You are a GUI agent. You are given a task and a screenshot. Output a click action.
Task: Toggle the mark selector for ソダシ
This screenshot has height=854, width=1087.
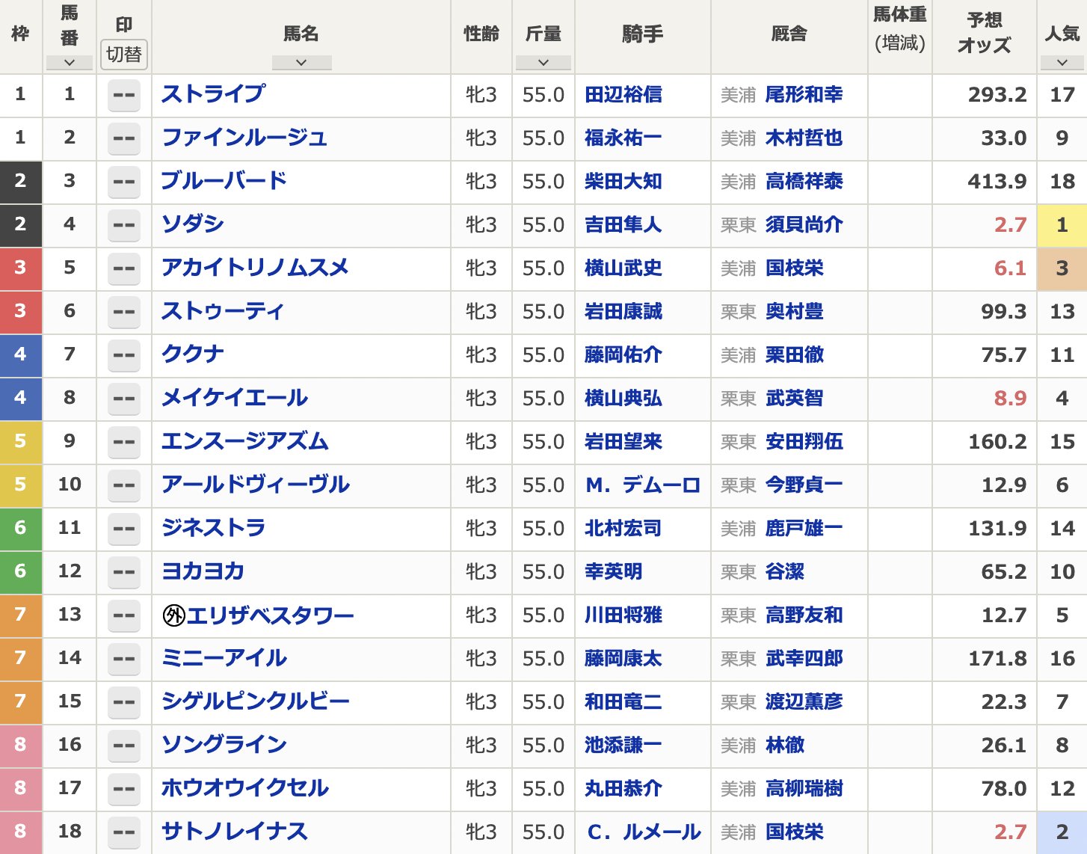(x=124, y=225)
